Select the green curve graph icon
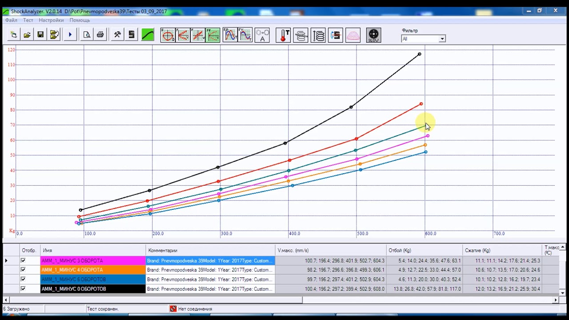Image resolution: width=569 pixels, height=320 pixels. 148,35
